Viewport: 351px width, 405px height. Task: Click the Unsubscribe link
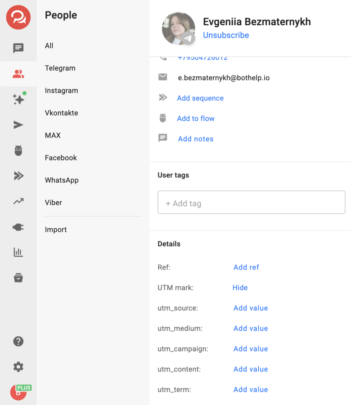(226, 35)
